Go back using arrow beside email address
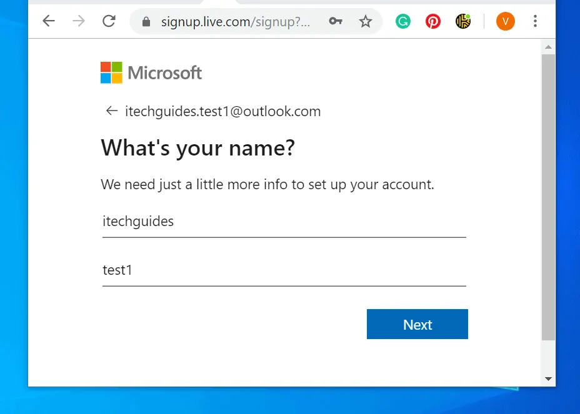This screenshot has width=580, height=414. point(112,111)
